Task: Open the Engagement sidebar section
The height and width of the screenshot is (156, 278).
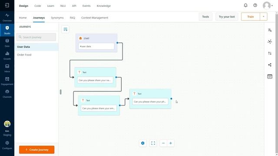Action: [7, 81]
